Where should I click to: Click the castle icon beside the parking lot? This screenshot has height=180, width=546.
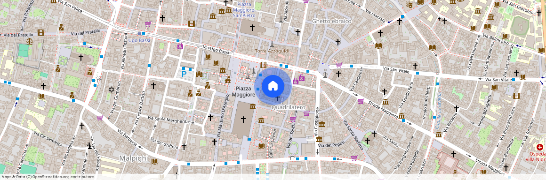coord(199,74)
